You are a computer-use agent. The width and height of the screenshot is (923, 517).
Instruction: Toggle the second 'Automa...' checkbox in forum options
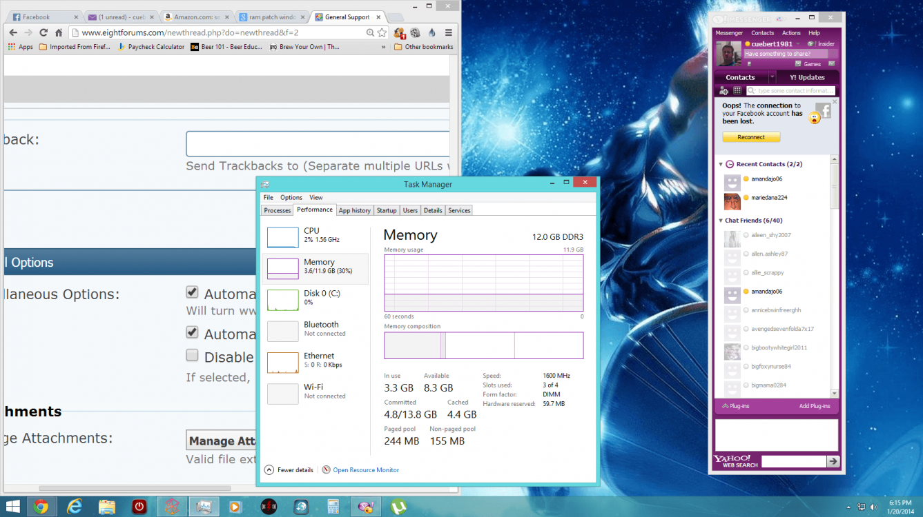pos(192,332)
